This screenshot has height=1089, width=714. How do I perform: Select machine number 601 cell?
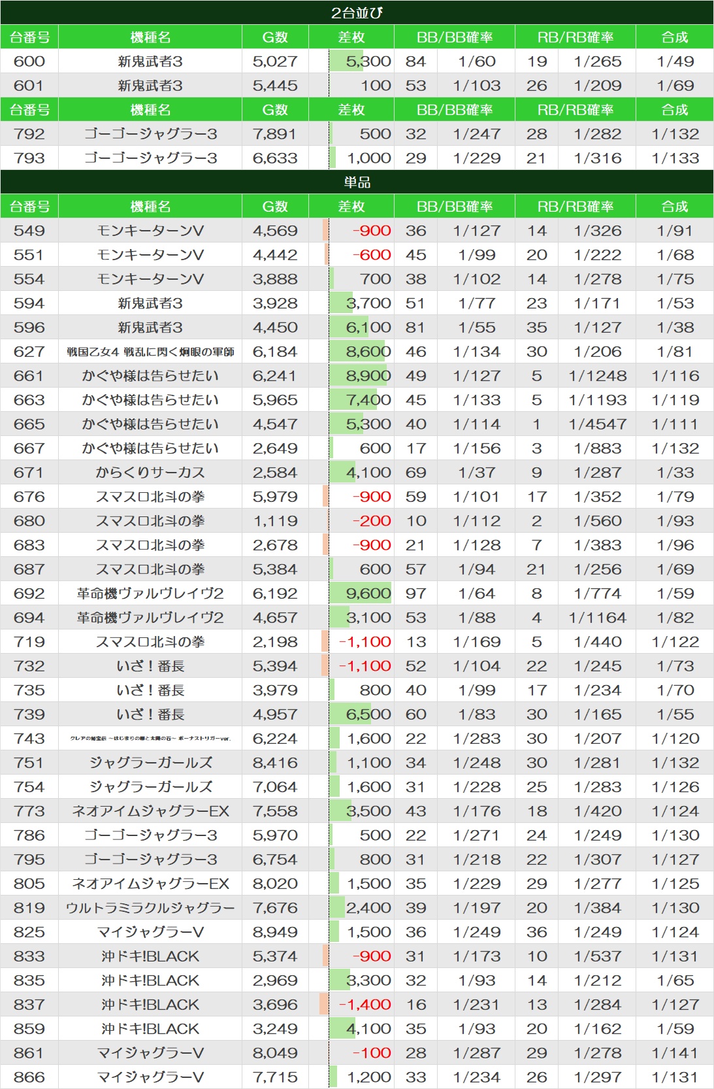[29, 86]
